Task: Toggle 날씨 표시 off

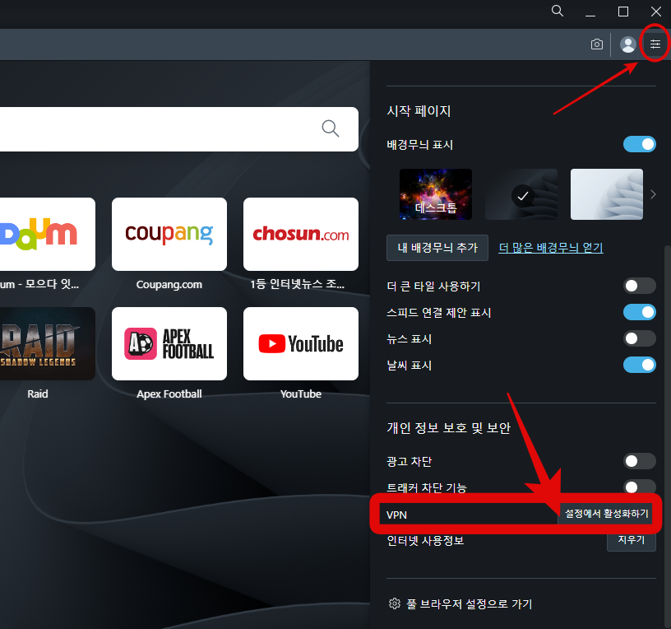Action: click(639, 365)
